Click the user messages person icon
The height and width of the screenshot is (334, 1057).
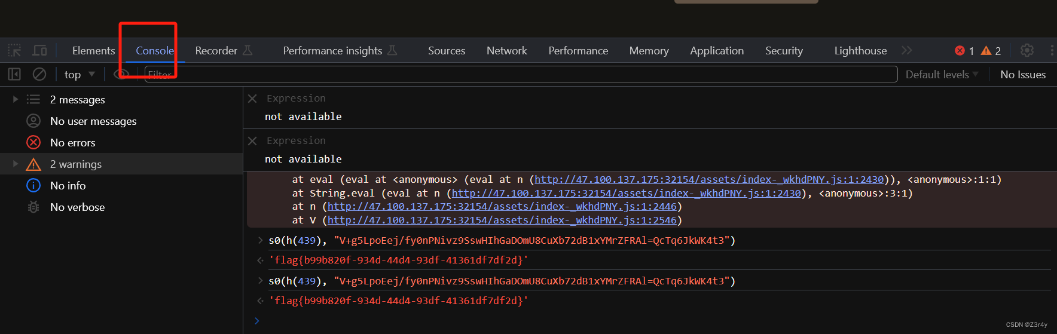[x=33, y=121]
